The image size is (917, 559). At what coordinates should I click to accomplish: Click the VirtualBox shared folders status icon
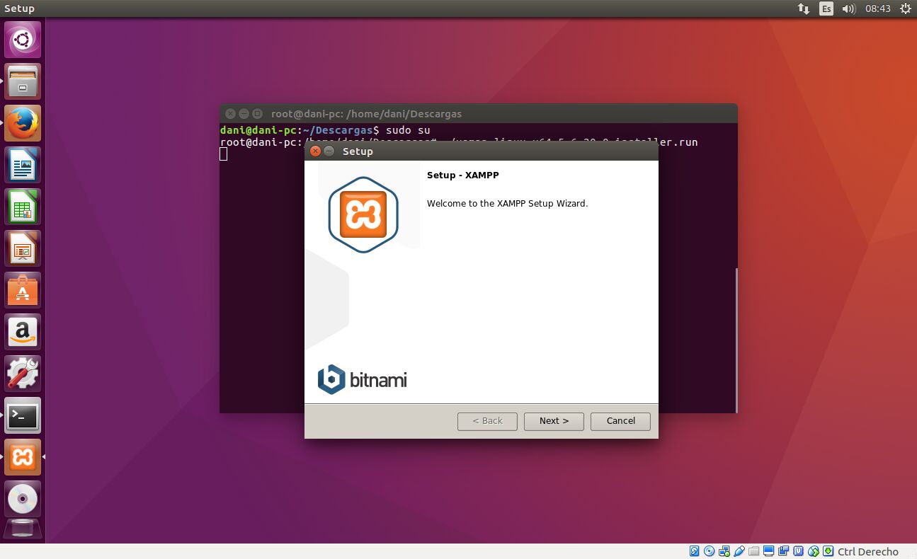(754, 551)
